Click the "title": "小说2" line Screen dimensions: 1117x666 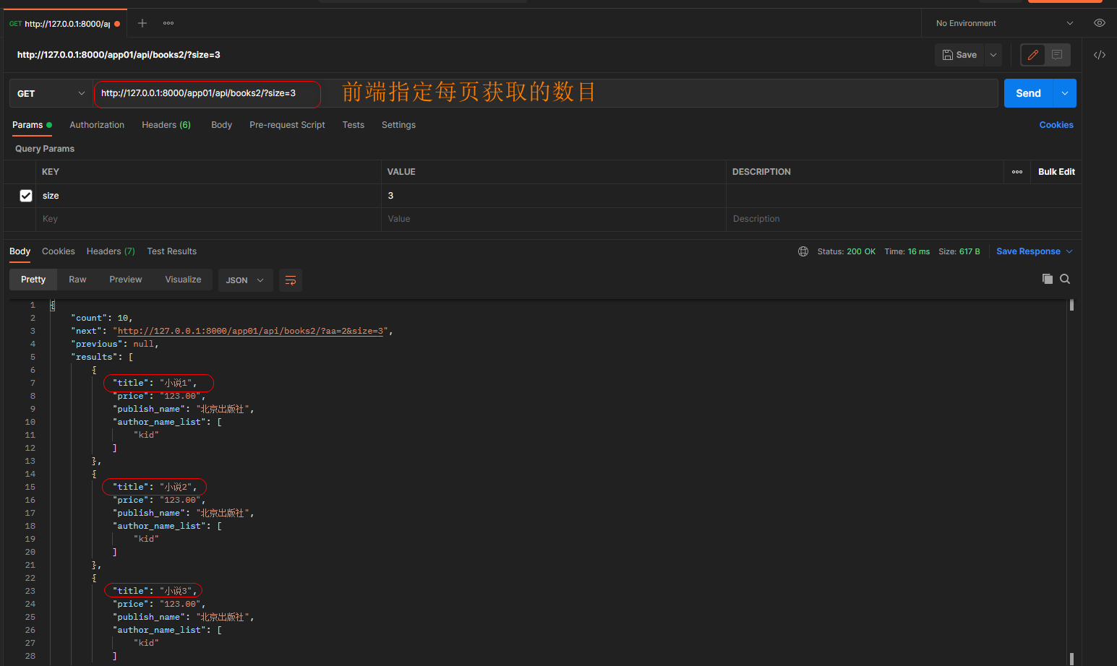click(x=155, y=487)
